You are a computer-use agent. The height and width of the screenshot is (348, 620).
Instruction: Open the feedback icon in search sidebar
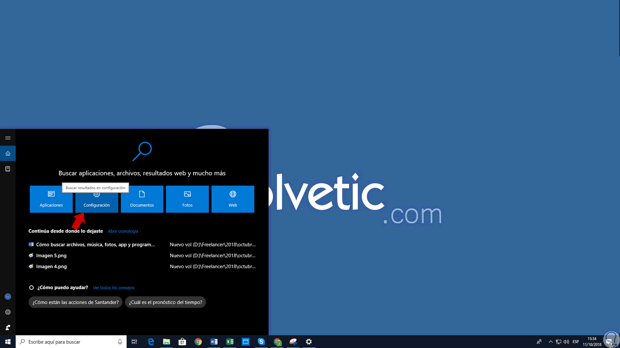pos(8,327)
